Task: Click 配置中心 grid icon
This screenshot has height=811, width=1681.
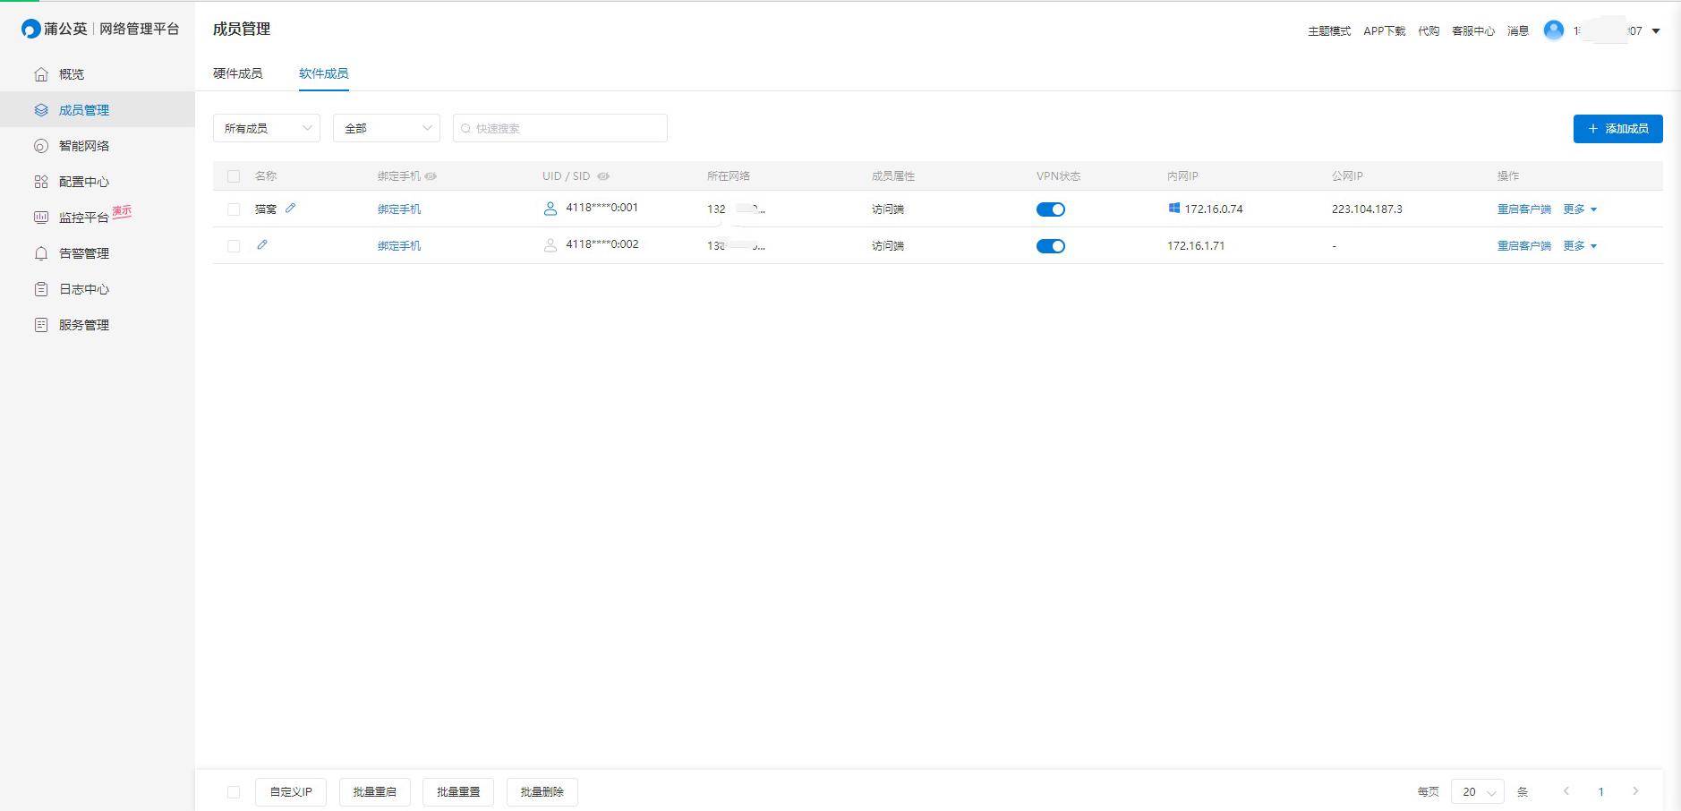Action: 41,182
